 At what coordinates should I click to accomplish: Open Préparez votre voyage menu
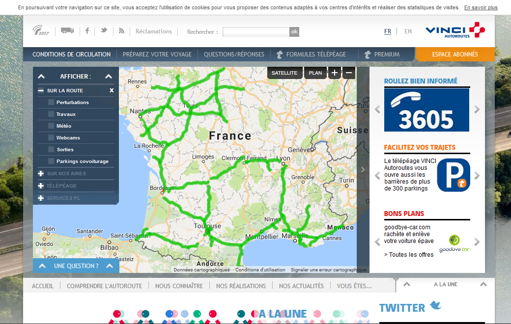157,54
